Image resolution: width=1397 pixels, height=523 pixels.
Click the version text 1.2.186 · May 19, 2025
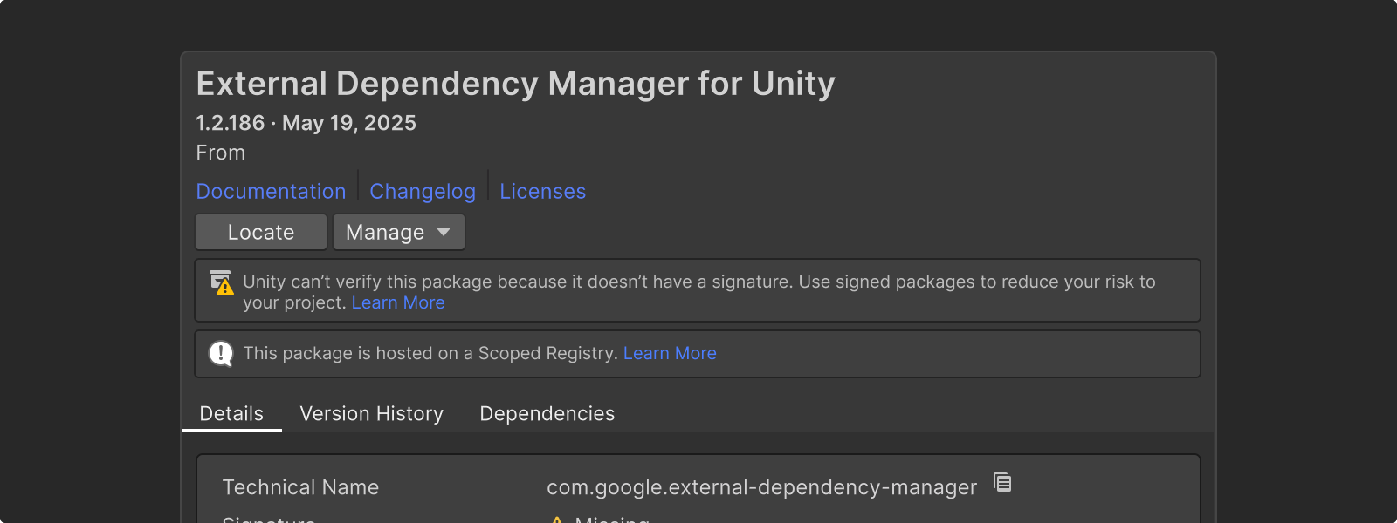click(x=306, y=123)
